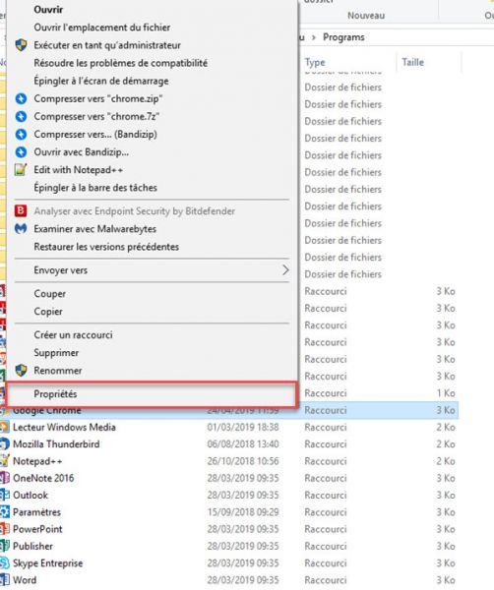Click the Taille column header
This screenshot has height=590, width=494.
point(412,62)
